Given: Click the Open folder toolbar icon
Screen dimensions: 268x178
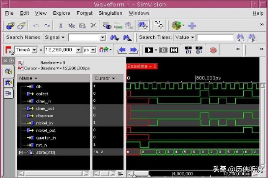Looking at the screenshot, I should coord(11,26).
